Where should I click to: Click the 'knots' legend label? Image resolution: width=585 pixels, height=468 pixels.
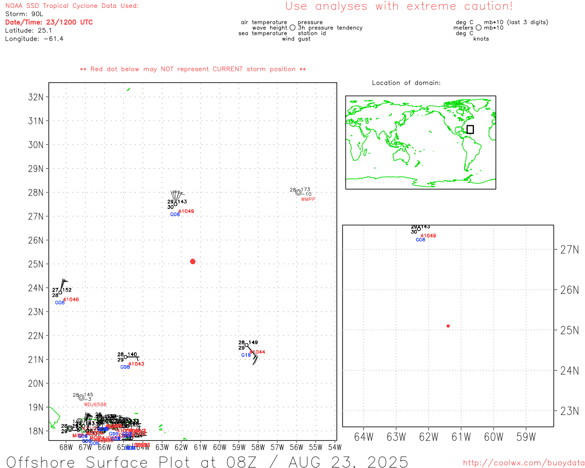[x=481, y=39]
